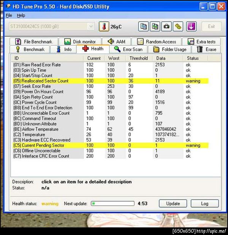Click the thermometer temperature icon
Image resolution: width=228 pixels, height=235 pixels.
(x=104, y=27)
